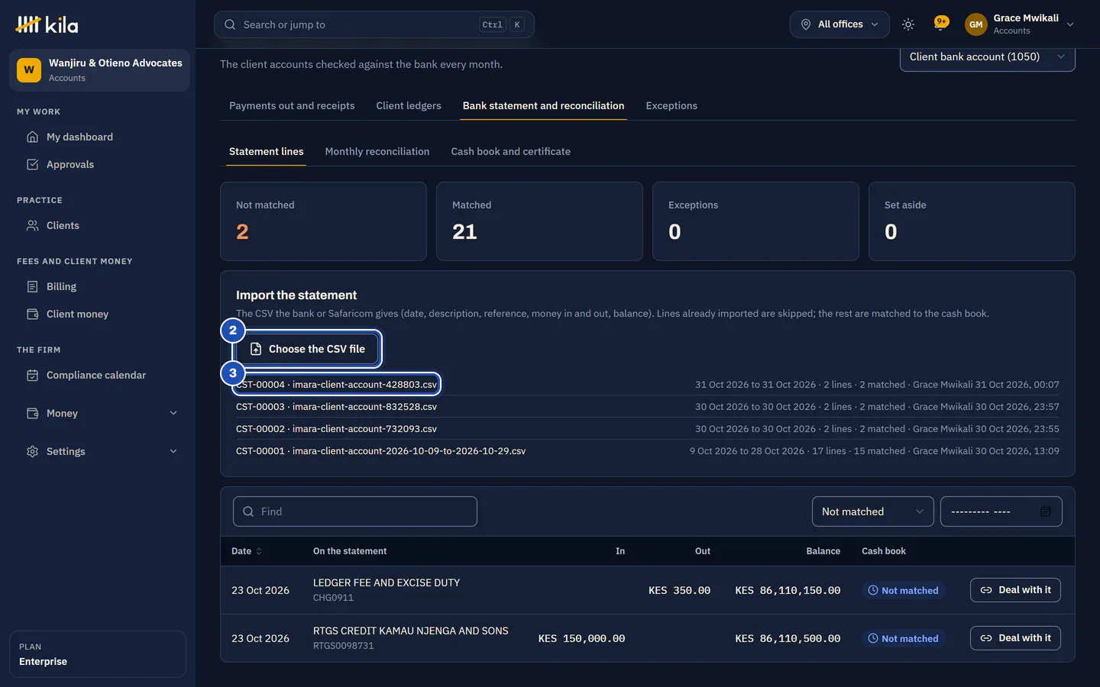Open the Exceptions tab
Image resolution: width=1100 pixels, height=687 pixels.
coord(671,105)
